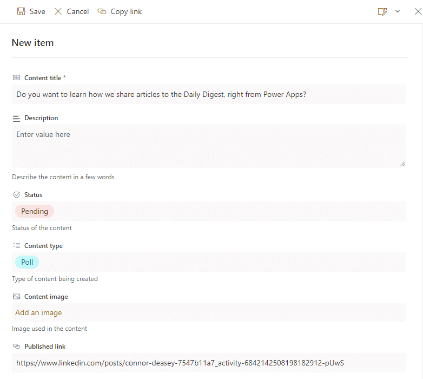Screen dimensions: 423x379
Task: Edit the Content title text field
Action: point(209,94)
